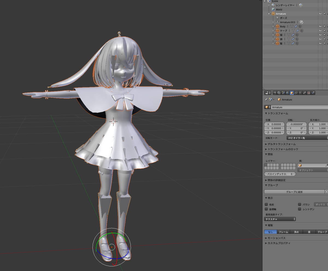Open the テクスチャ max draw type dropdown

pos(280,219)
